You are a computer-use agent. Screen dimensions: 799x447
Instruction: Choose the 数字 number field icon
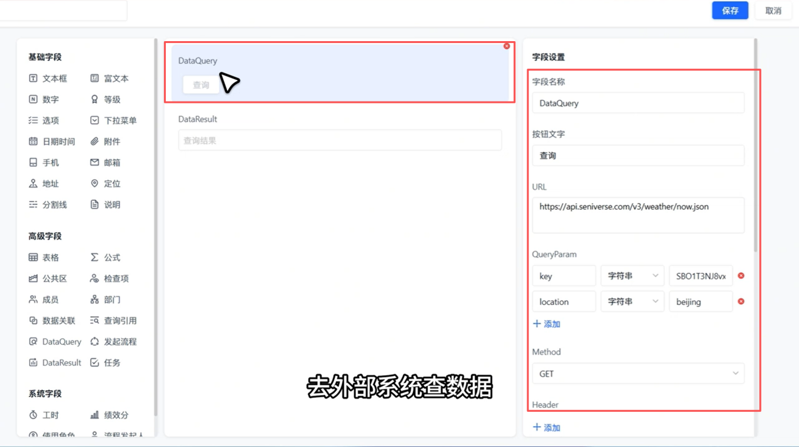pos(33,99)
